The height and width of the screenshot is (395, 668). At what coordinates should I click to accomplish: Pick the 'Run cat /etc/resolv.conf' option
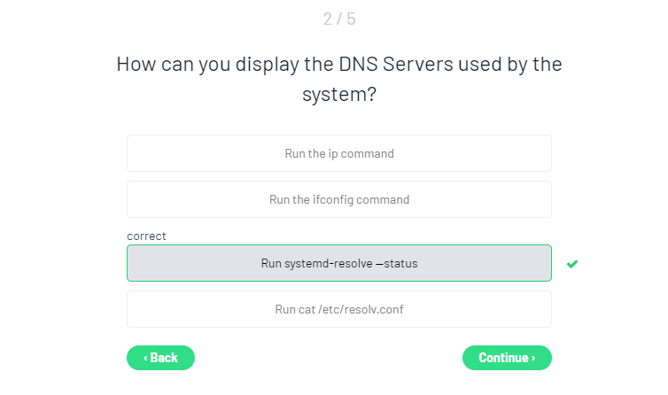click(x=339, y=309)
